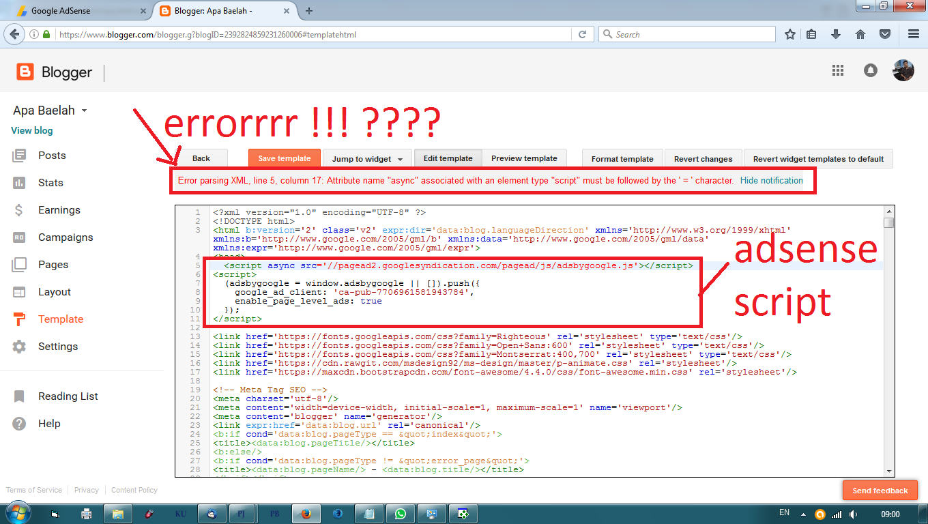Go to Firefox home page
Screen dimensions: 928x524
860,34
